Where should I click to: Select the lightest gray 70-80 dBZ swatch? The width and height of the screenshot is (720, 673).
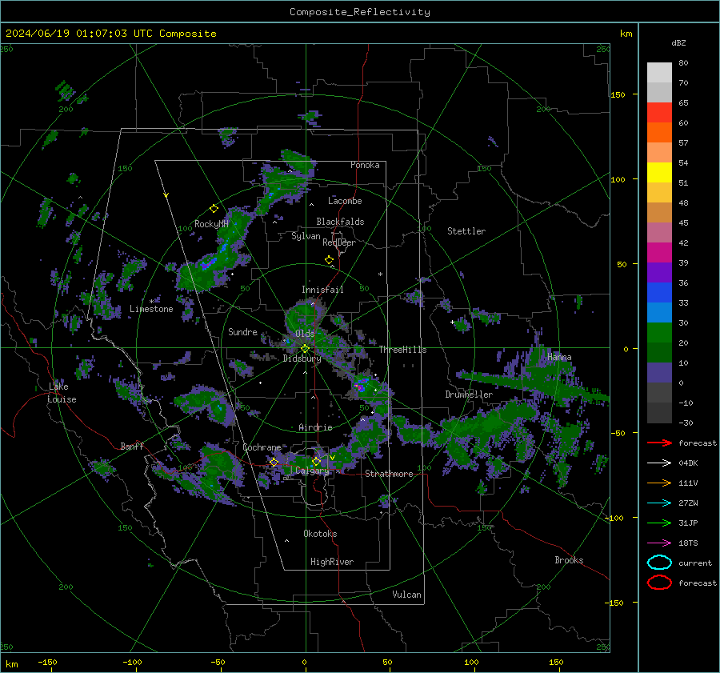(659, 73)
